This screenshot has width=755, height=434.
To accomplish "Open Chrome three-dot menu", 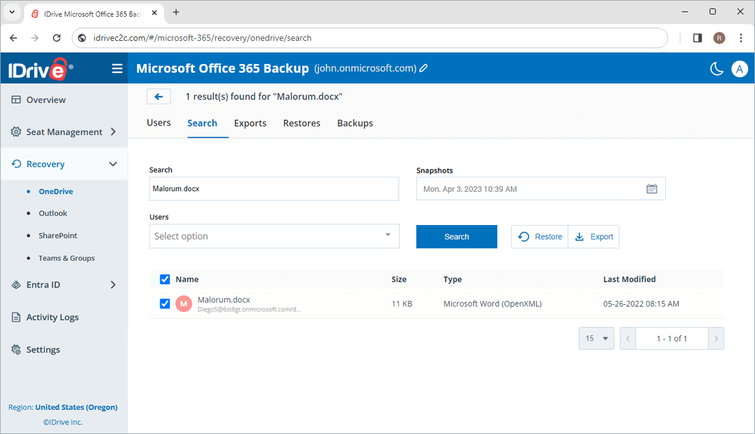I will click(741, 38).
